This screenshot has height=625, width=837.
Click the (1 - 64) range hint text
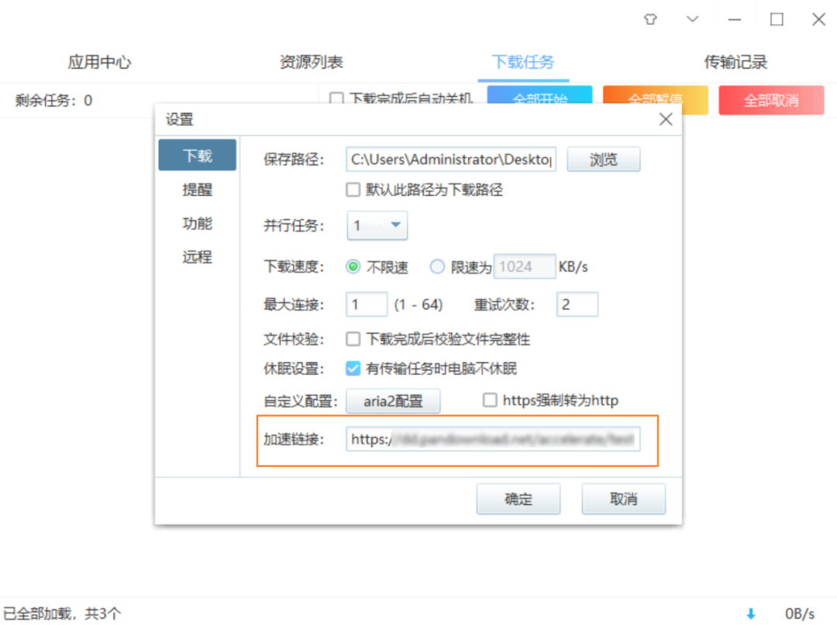pyautogui.click(x=418, y=304)
